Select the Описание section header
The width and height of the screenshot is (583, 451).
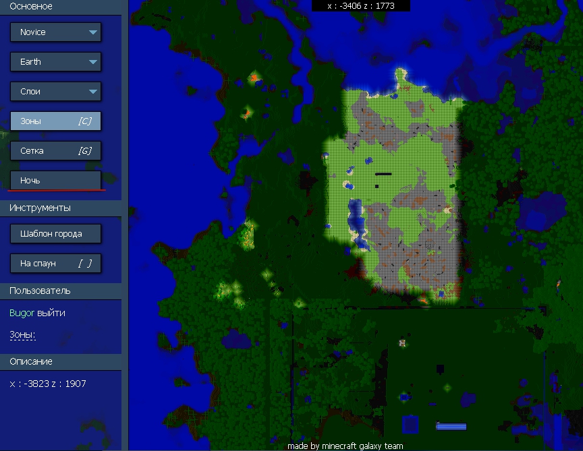[x=61, y=361]
